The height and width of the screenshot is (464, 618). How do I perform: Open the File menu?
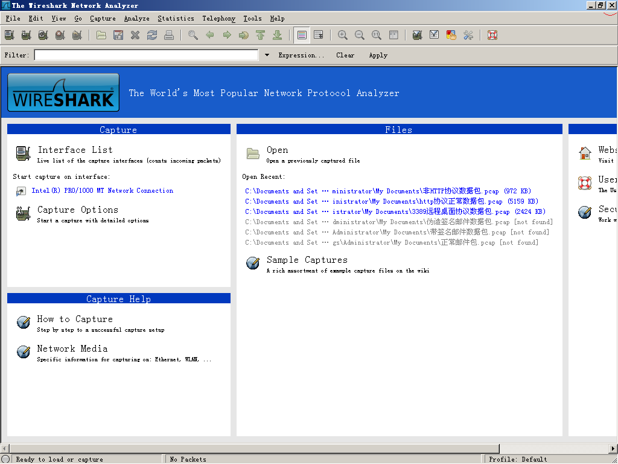(13, 19)
